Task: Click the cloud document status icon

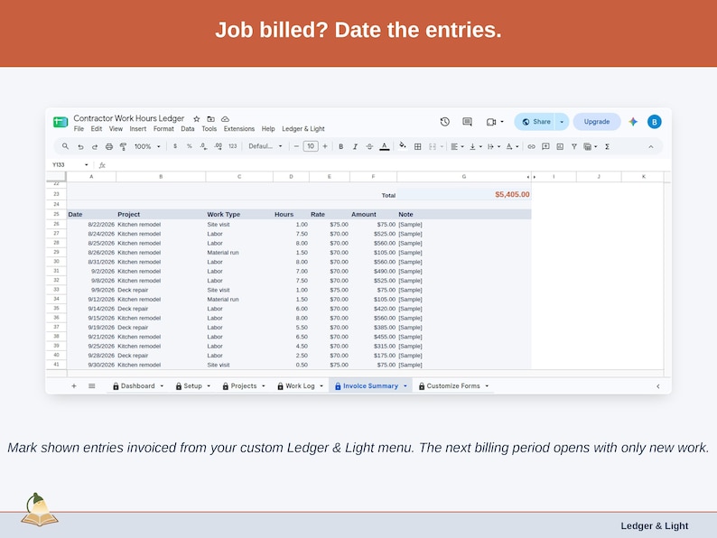Action: [225, 119]
